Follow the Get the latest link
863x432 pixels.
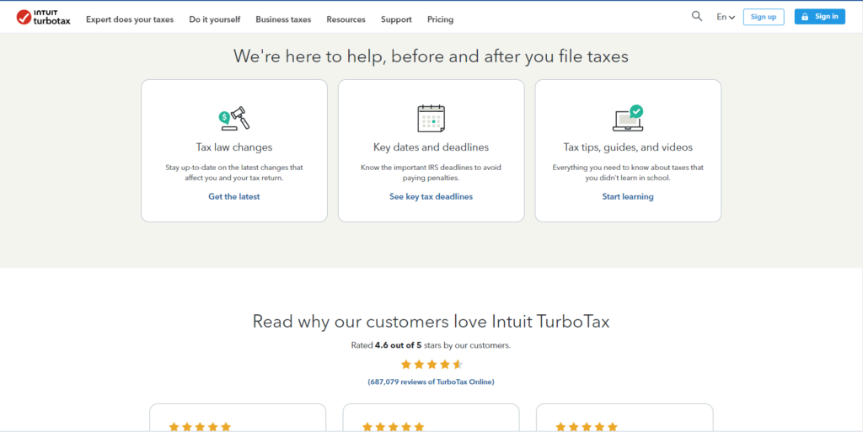pos(234,197)
